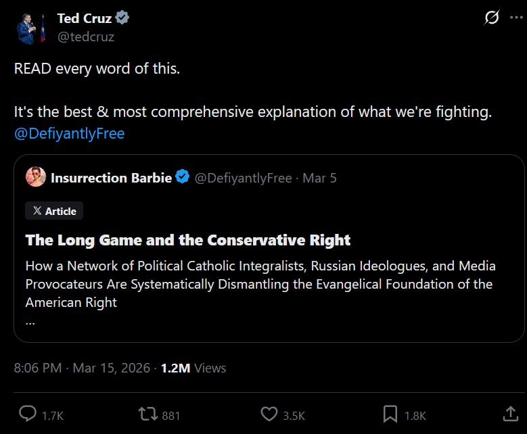Open the quoted post's Mar 5 date
Screen dimensions: 527x434
319,178
